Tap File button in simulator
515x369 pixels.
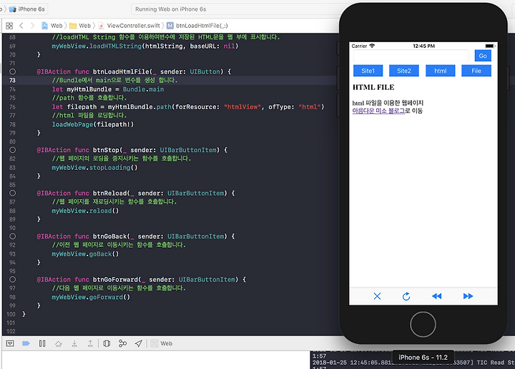476,71
